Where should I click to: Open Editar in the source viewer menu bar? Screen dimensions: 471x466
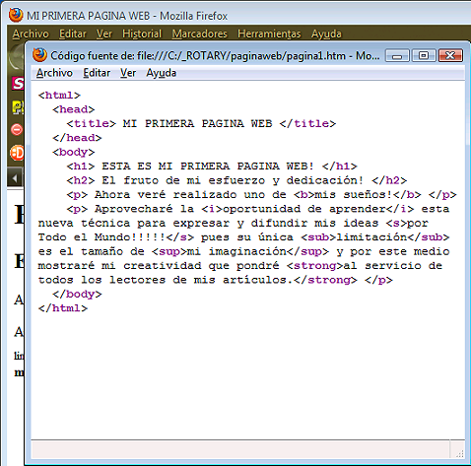(97, 73)
